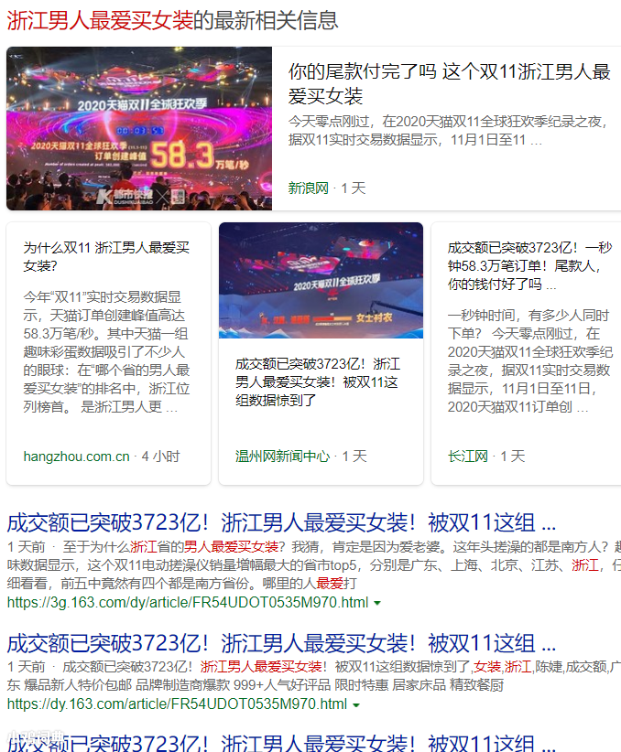Open headline 你的尾款付完了吗 这个双11浙江男人最爱买女装
This screenshot has width=621, height=752.
pyautogui.click(x=449, y=84)
